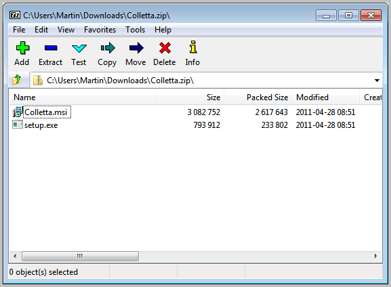Click the horizontal scrollbar thumb

pyautogui.click(x=80, y=256)
